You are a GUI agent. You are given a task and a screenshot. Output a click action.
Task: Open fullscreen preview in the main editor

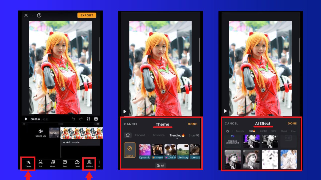click(89, 119)
